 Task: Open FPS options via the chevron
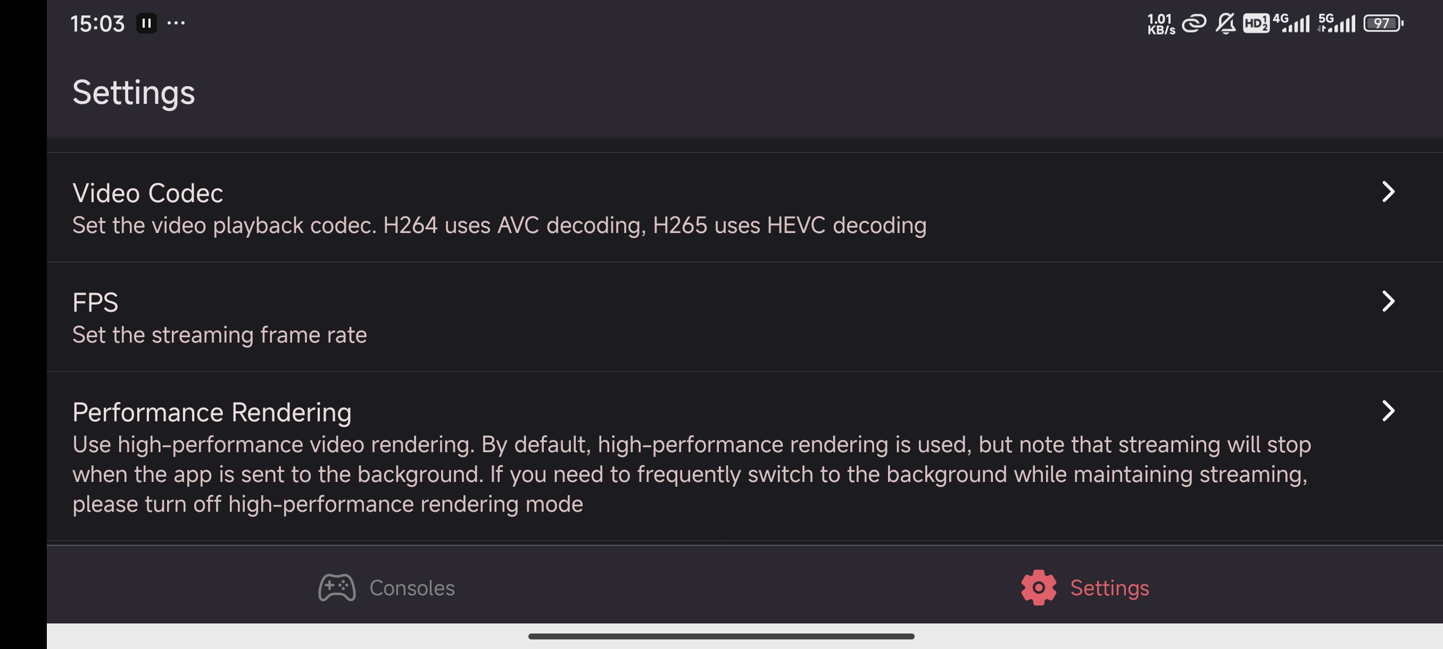pos(1388,301)
